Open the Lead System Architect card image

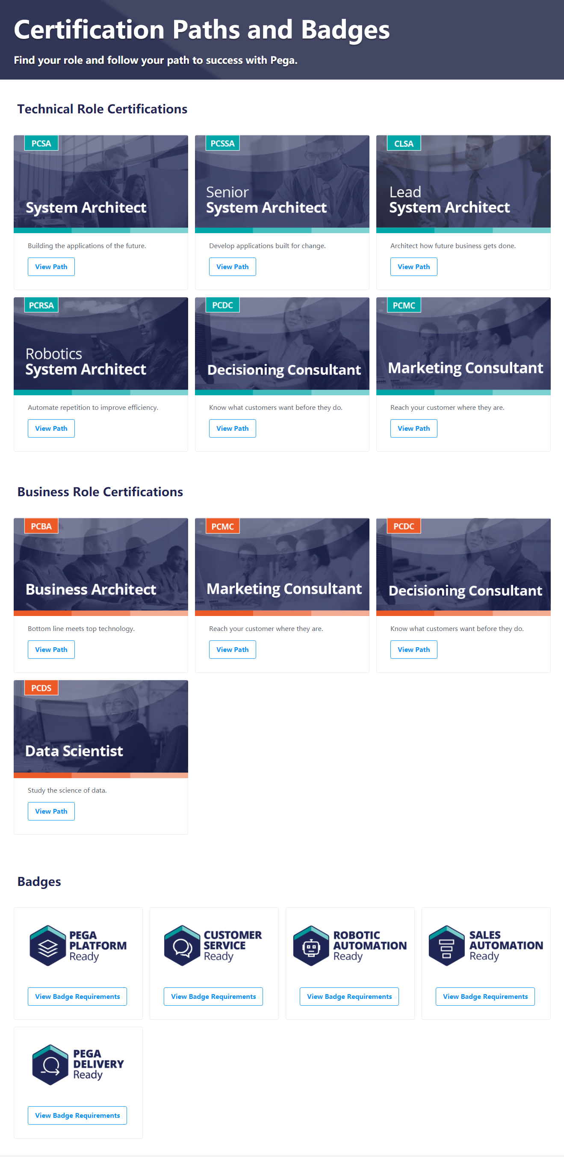pos(464,184)
